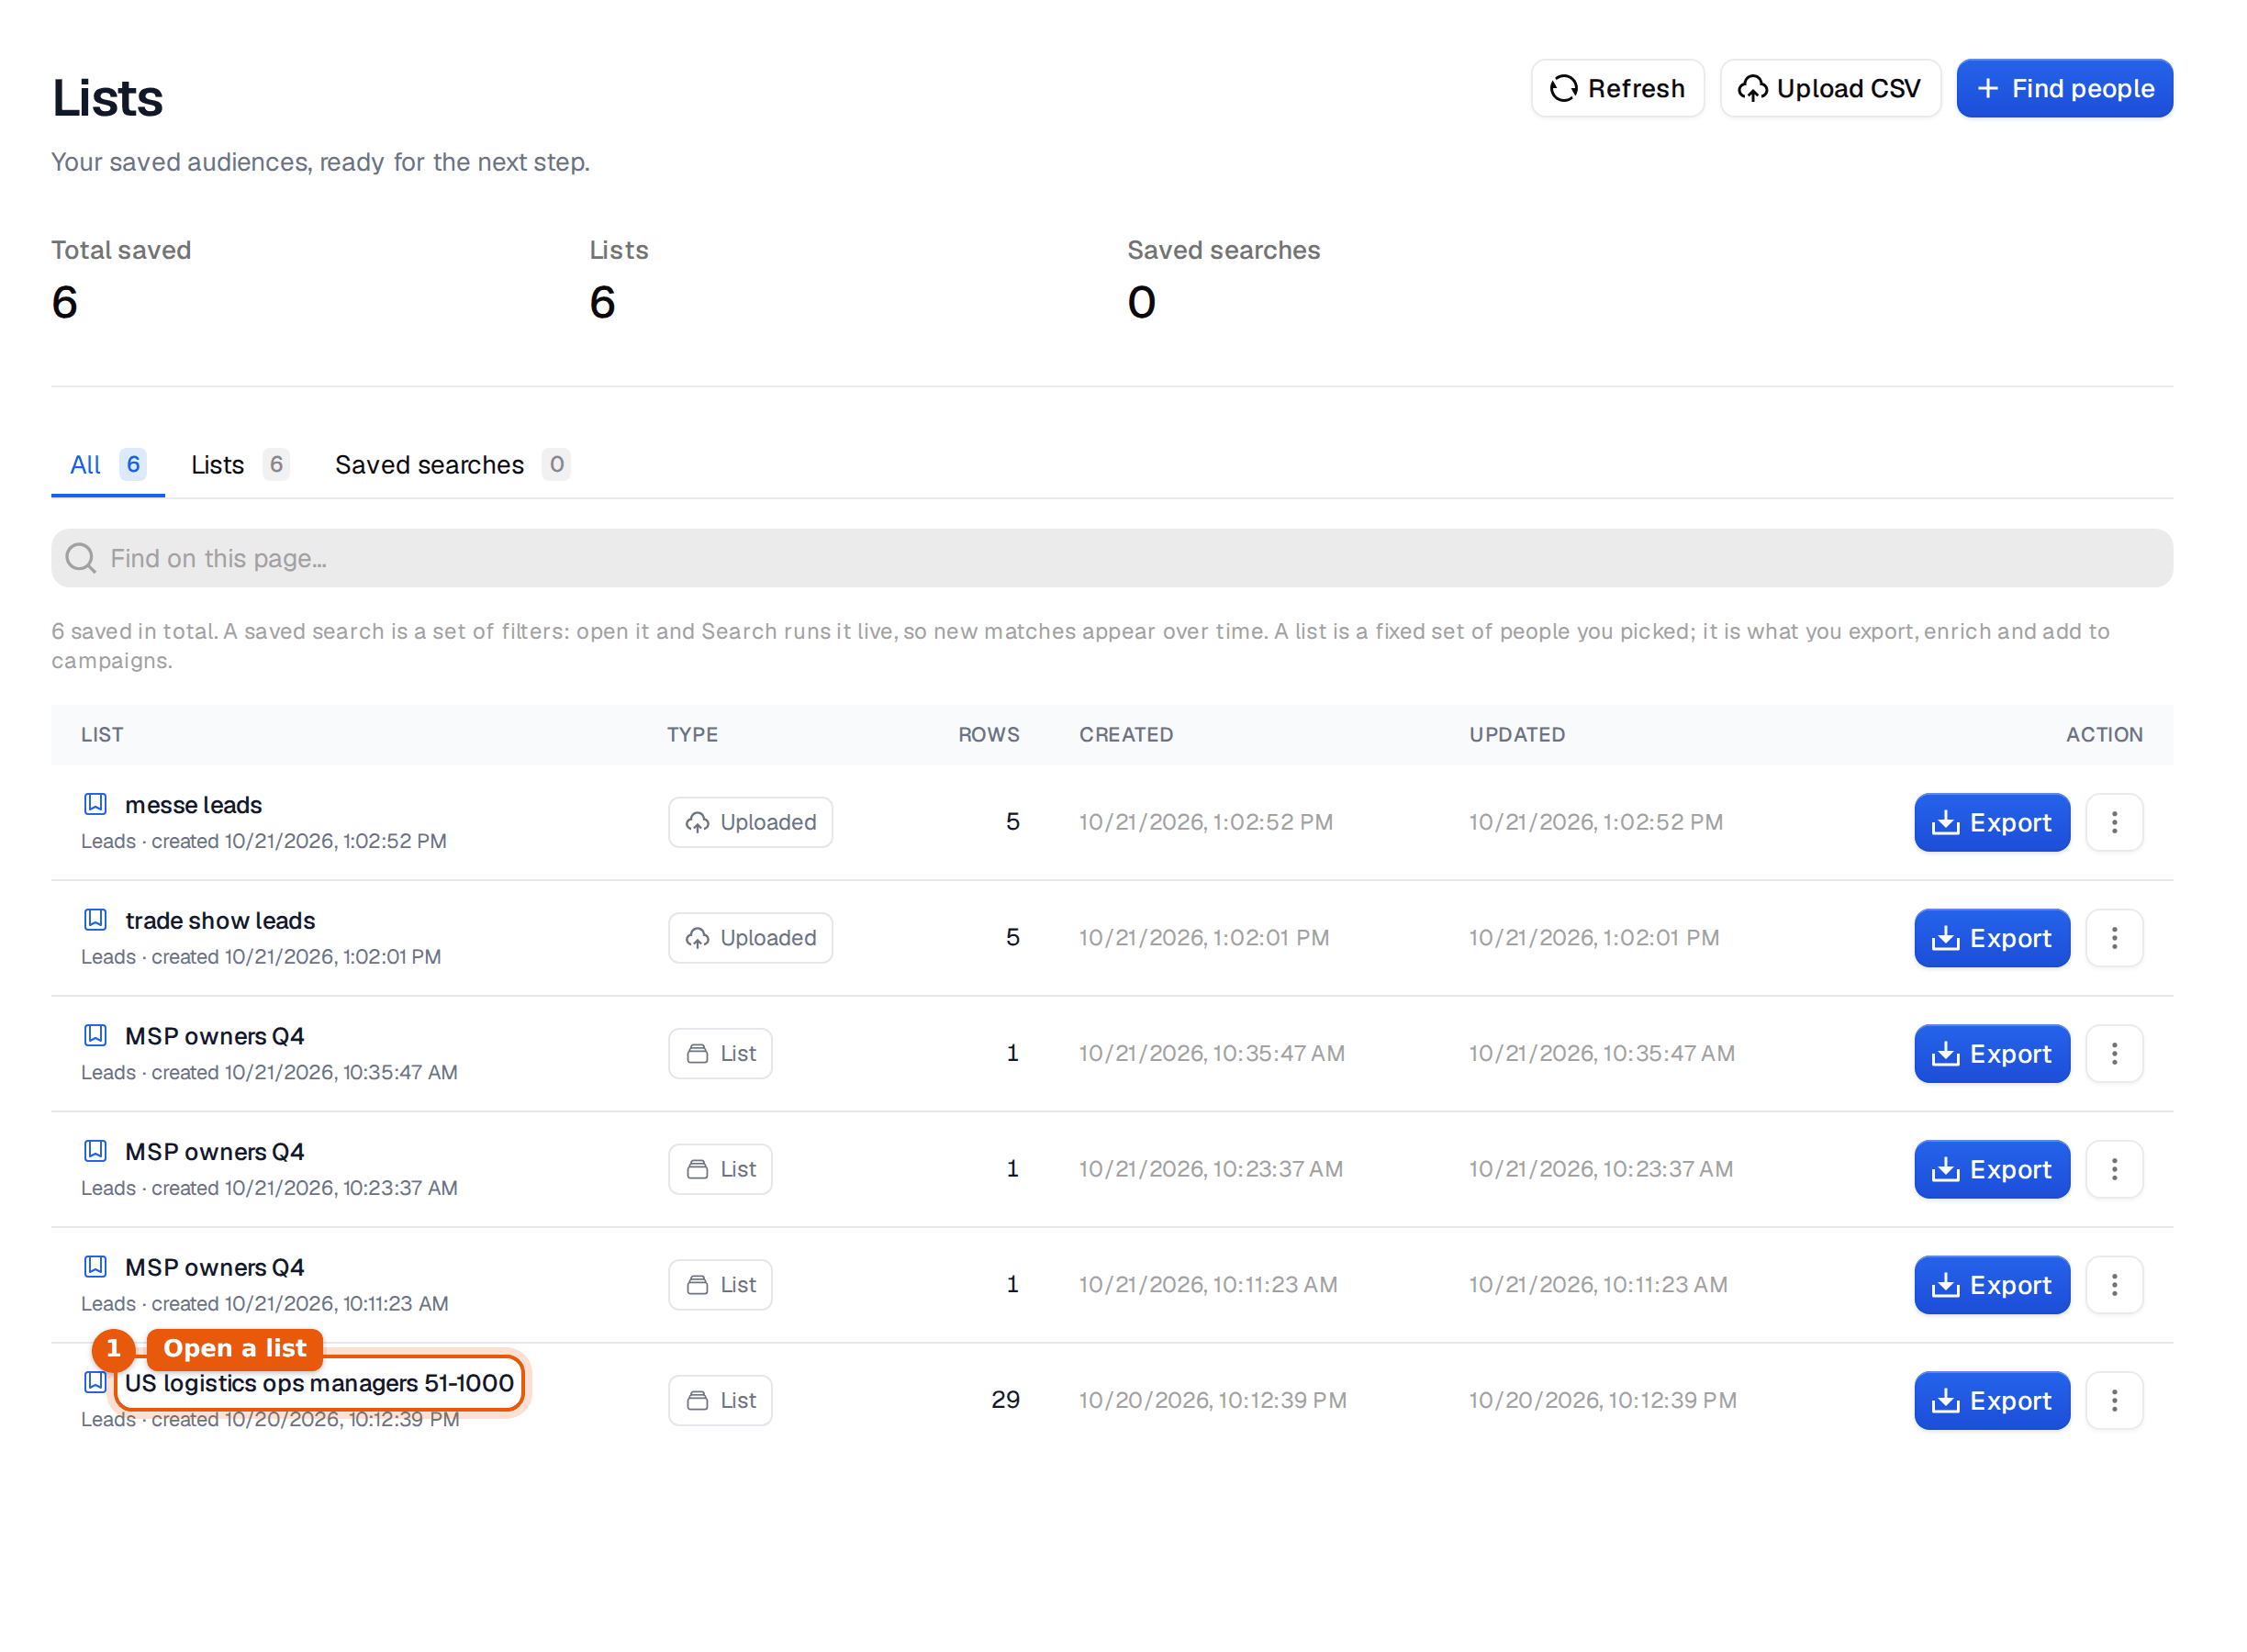Open more options menu for trade show leads
This screenshot has width=2247, height=1652.
point(2113,938)
